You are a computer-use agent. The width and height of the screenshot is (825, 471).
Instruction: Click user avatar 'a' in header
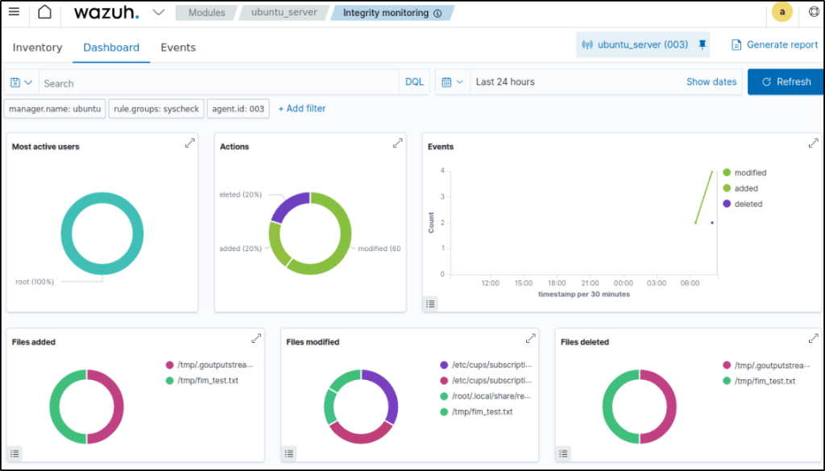click(781, 12)
